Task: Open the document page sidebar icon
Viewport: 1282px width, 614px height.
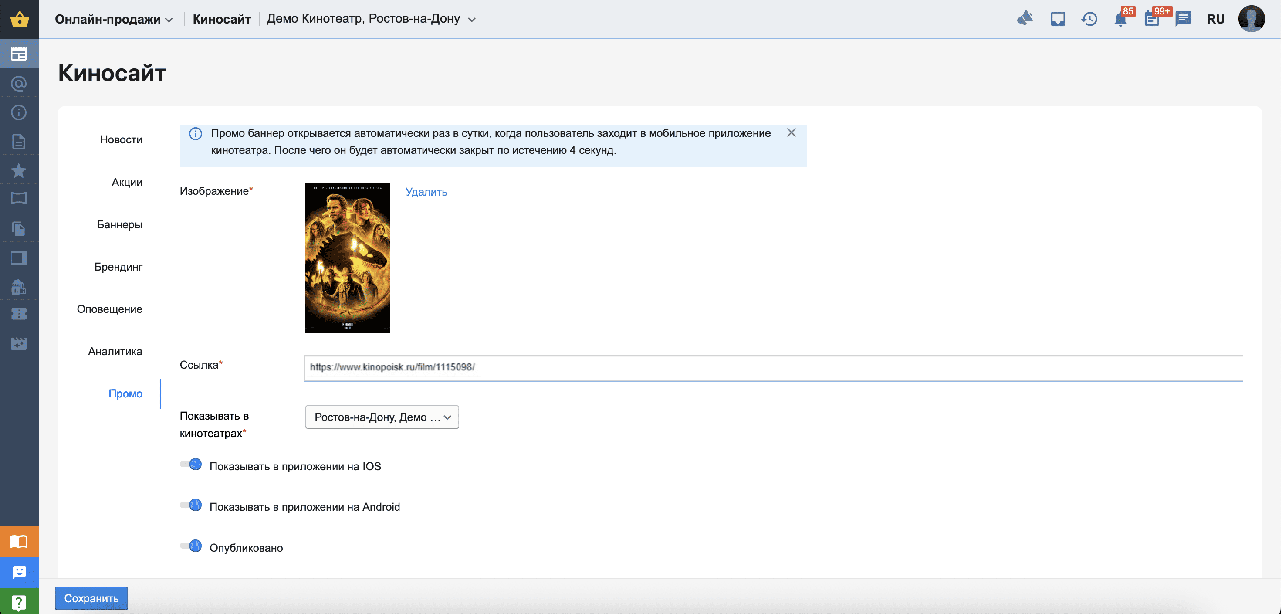Action: tap(19, 142)
